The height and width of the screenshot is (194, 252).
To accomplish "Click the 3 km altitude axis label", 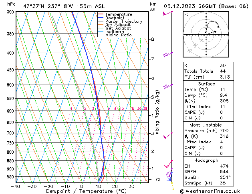I will click(x=152, y=133).
